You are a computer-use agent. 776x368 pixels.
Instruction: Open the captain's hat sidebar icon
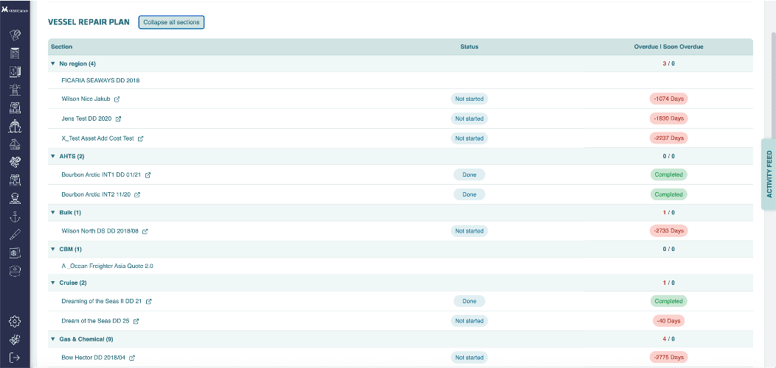click(15, 271)
